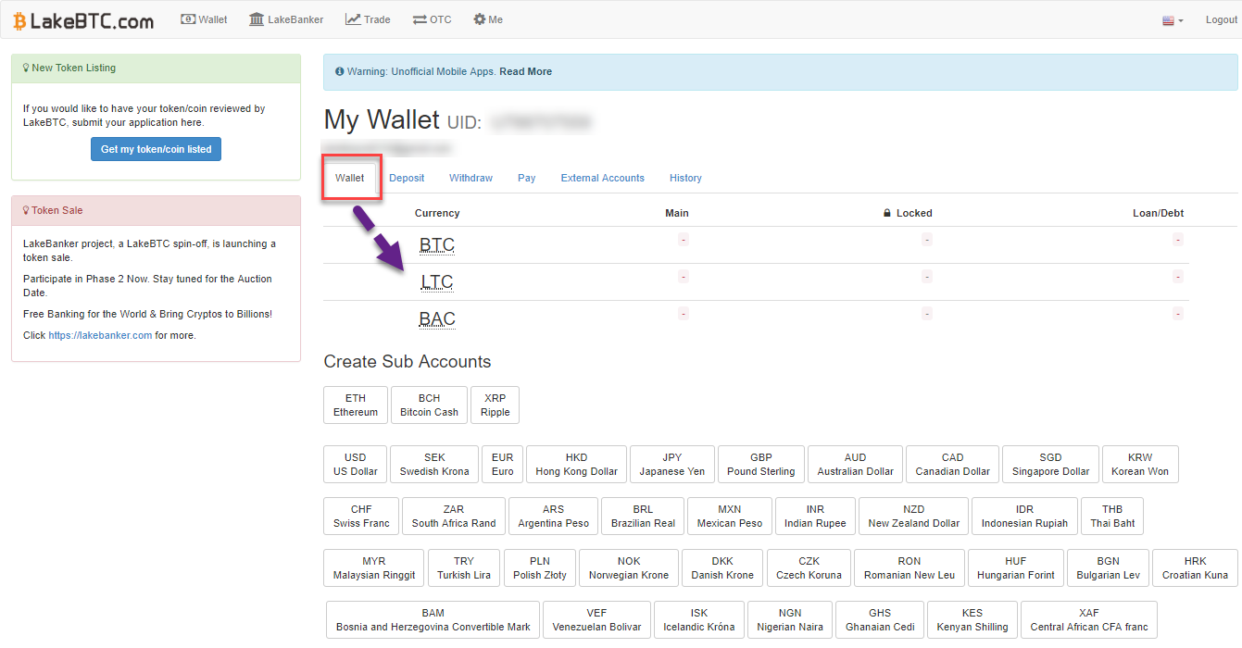1242x648 pixels.
Task: Switch to the Deposit tab
Action: 407,178
